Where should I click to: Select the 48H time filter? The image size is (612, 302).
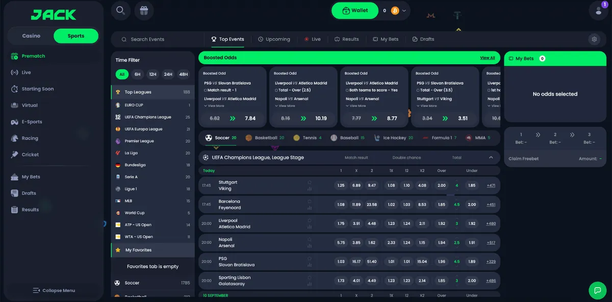click(184, 74)
